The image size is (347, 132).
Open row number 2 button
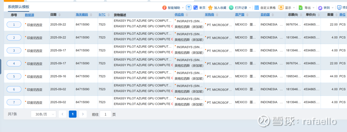(14, 38)
